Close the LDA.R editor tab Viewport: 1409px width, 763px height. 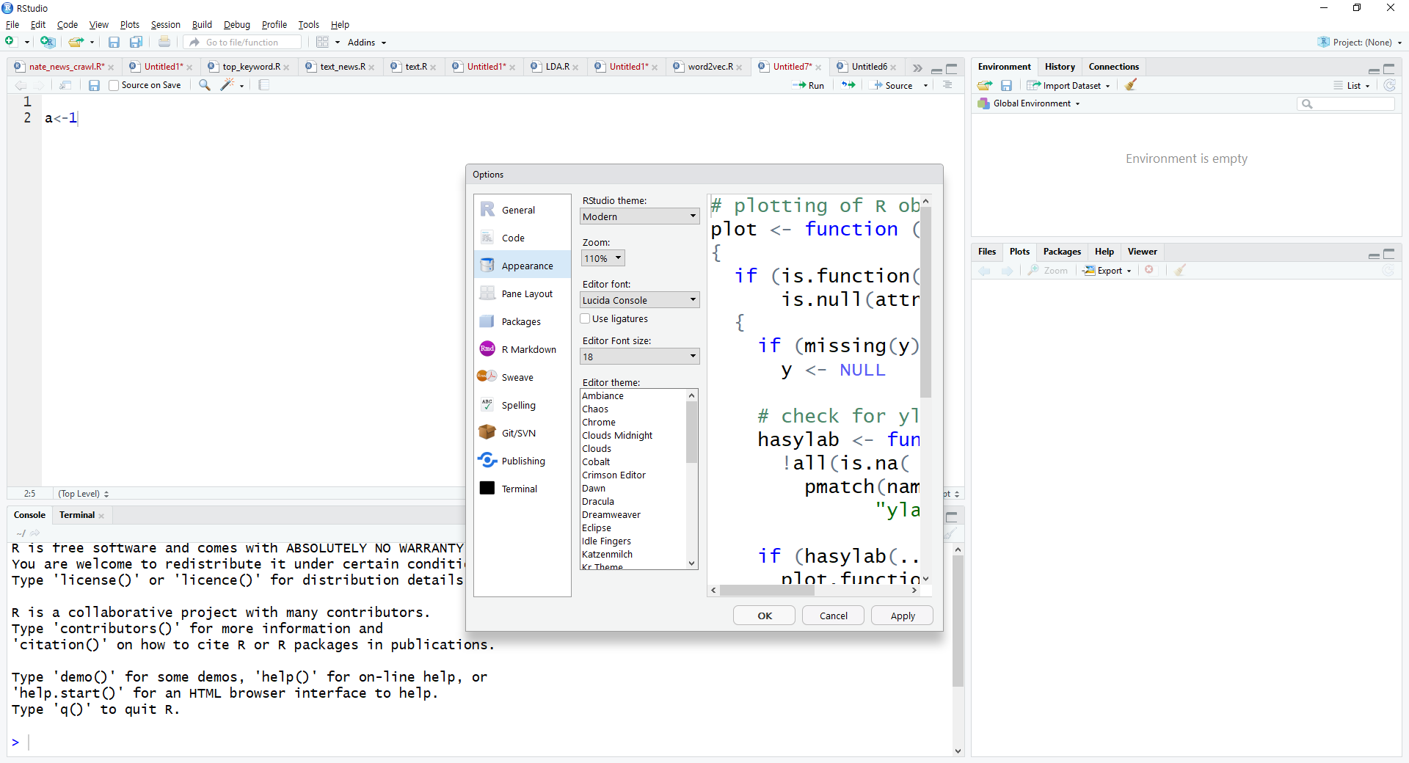tap(576, 67)
